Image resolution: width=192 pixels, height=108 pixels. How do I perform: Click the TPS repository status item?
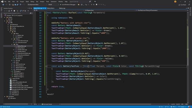pos(173,107)
